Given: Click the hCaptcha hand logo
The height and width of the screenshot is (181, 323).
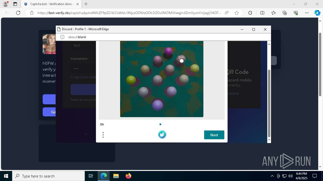Looking at the screenshot, I should coord(162,135).
